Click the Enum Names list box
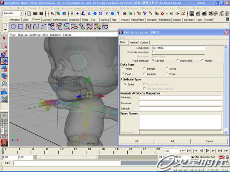 tap(180, 122)
